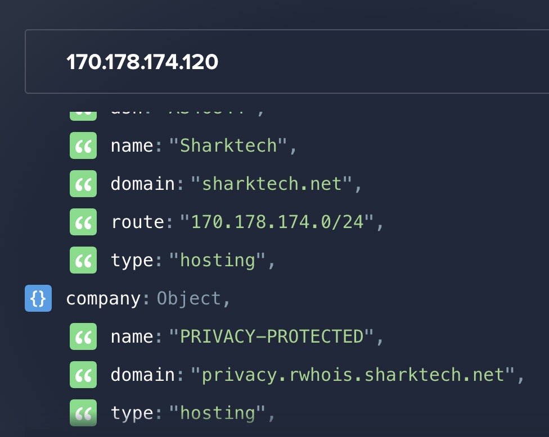The height and width of the screenshot is (437, 549).
Task: Collapse the company object via braces icon
Action: [x=38, y=299]
